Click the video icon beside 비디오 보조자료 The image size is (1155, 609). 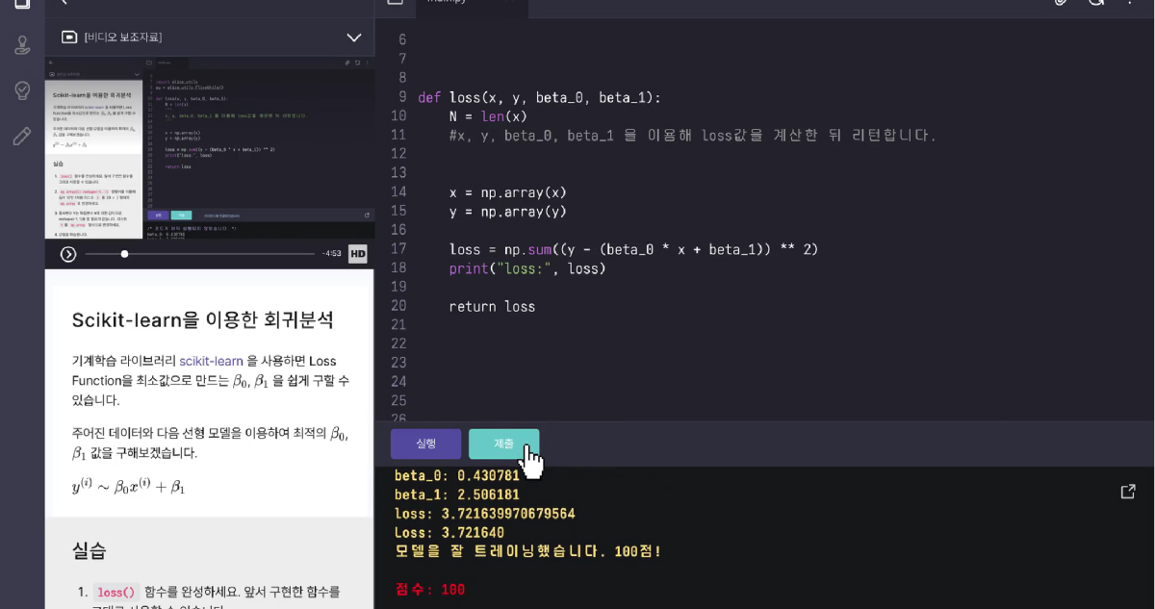click(69, 37)
